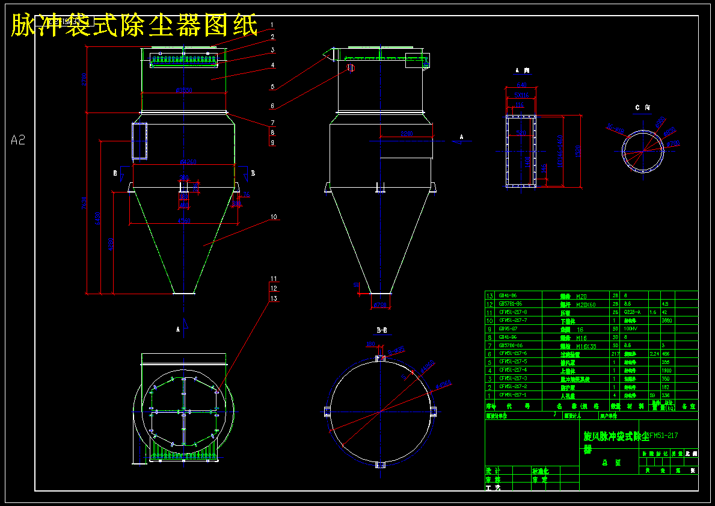The width and height of the screenshot is (715, 506).
Task: Select the '2.24' unit weight cell
Action: (x=654, y=354)
